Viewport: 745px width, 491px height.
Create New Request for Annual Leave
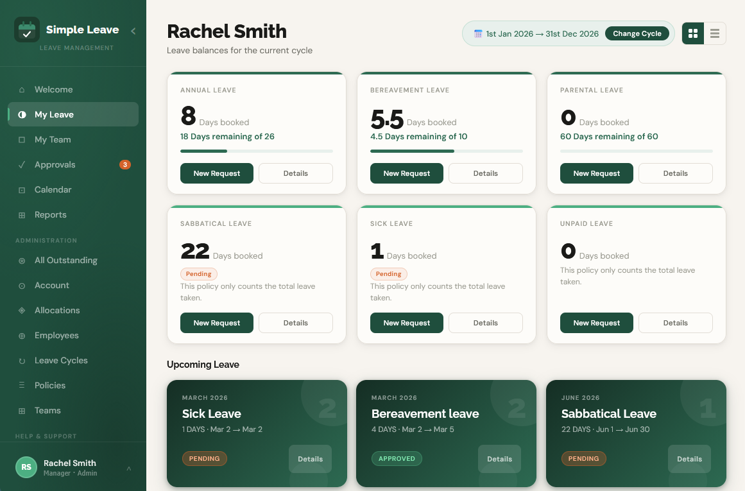click(x=217, y=173)
